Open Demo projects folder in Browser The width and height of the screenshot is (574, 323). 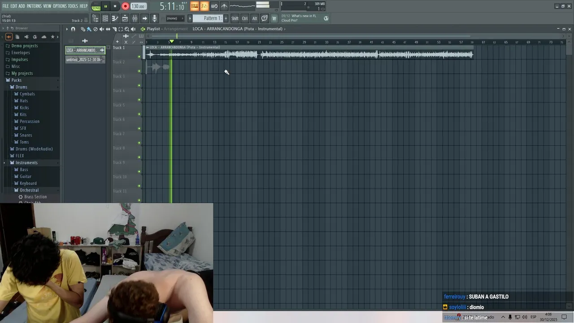(x=25, y=46)
